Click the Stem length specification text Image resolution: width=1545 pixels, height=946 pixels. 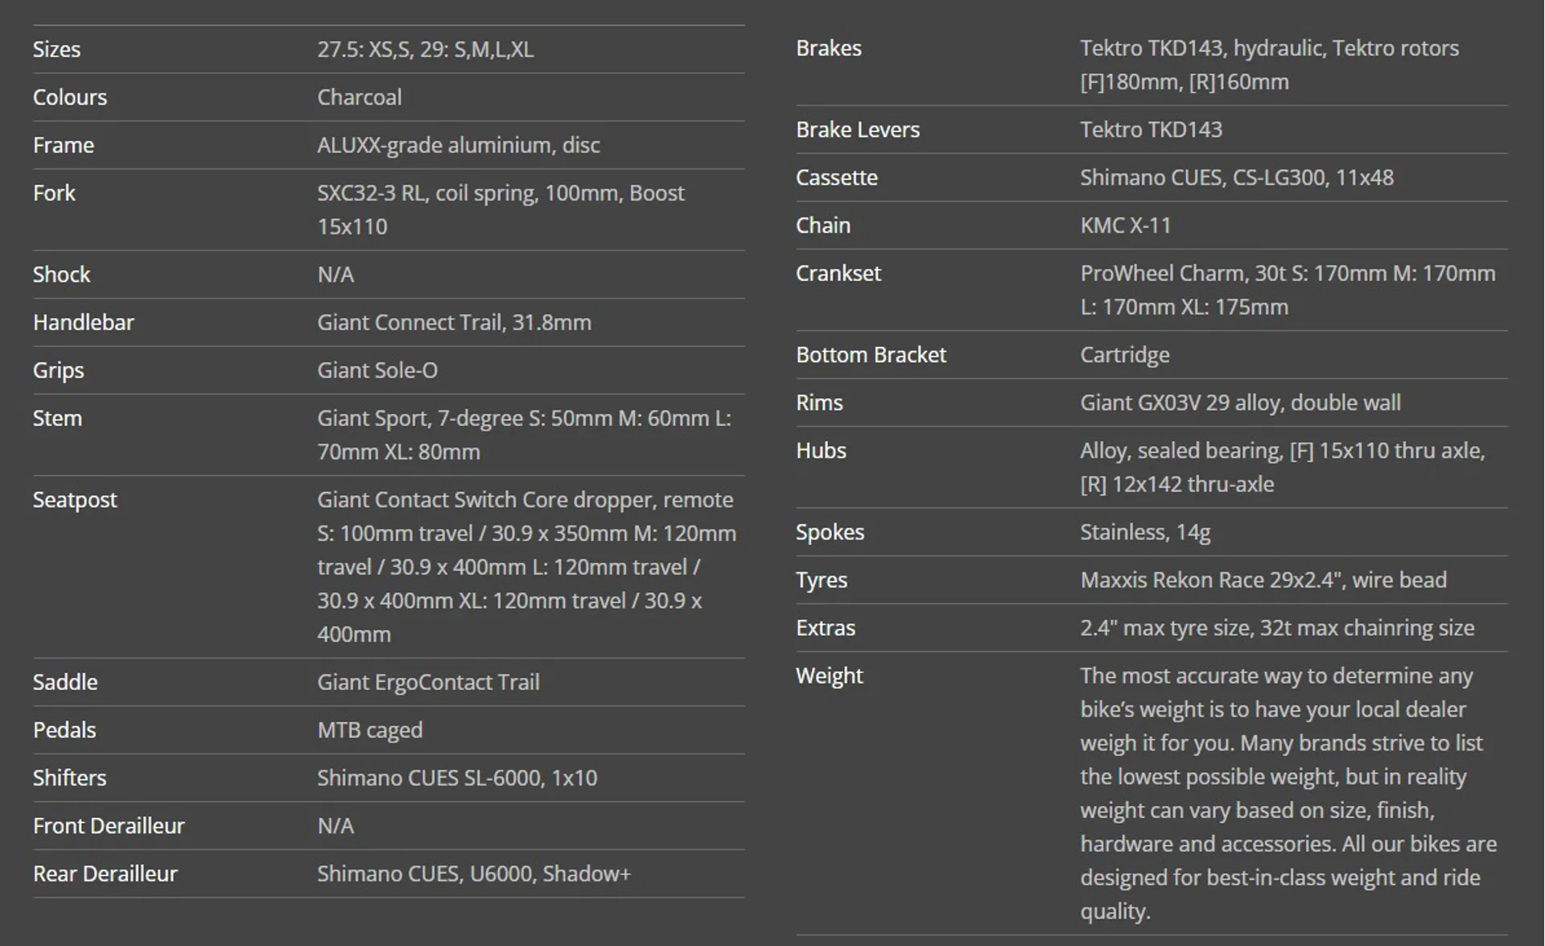(524, 435)
